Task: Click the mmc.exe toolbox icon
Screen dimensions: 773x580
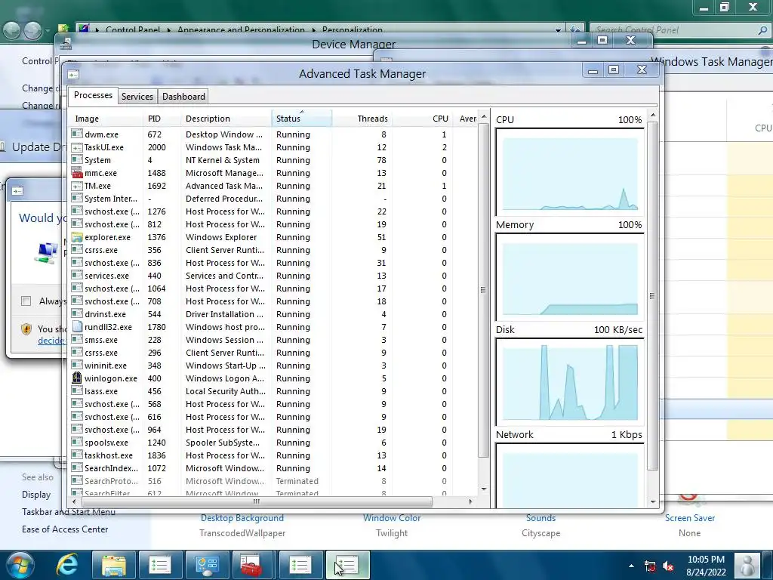Action: pyautogui.click(x=77, y=173)
